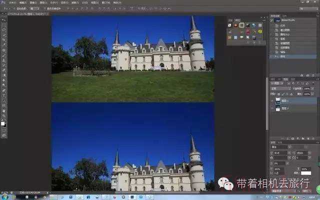This screenshot has width=320, height=200.
Task: Open the workspace switcher dropdown at top right
Action: 309,8
